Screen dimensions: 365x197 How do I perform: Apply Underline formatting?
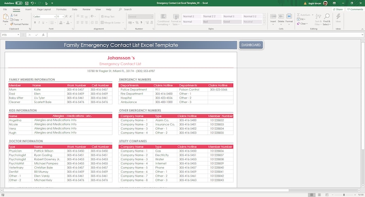coord(43,22)
